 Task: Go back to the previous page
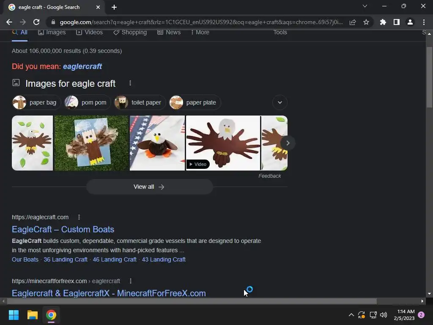point(9,22)
